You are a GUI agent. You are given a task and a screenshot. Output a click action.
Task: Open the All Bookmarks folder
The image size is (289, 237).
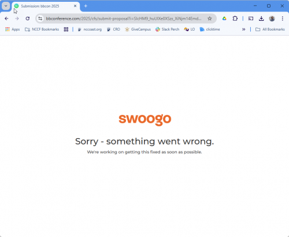[x=270, y=29]
